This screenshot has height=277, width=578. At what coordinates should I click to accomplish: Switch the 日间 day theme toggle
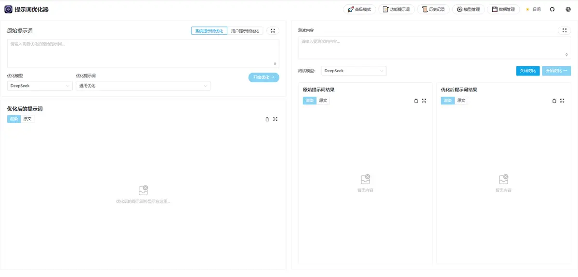533,9
